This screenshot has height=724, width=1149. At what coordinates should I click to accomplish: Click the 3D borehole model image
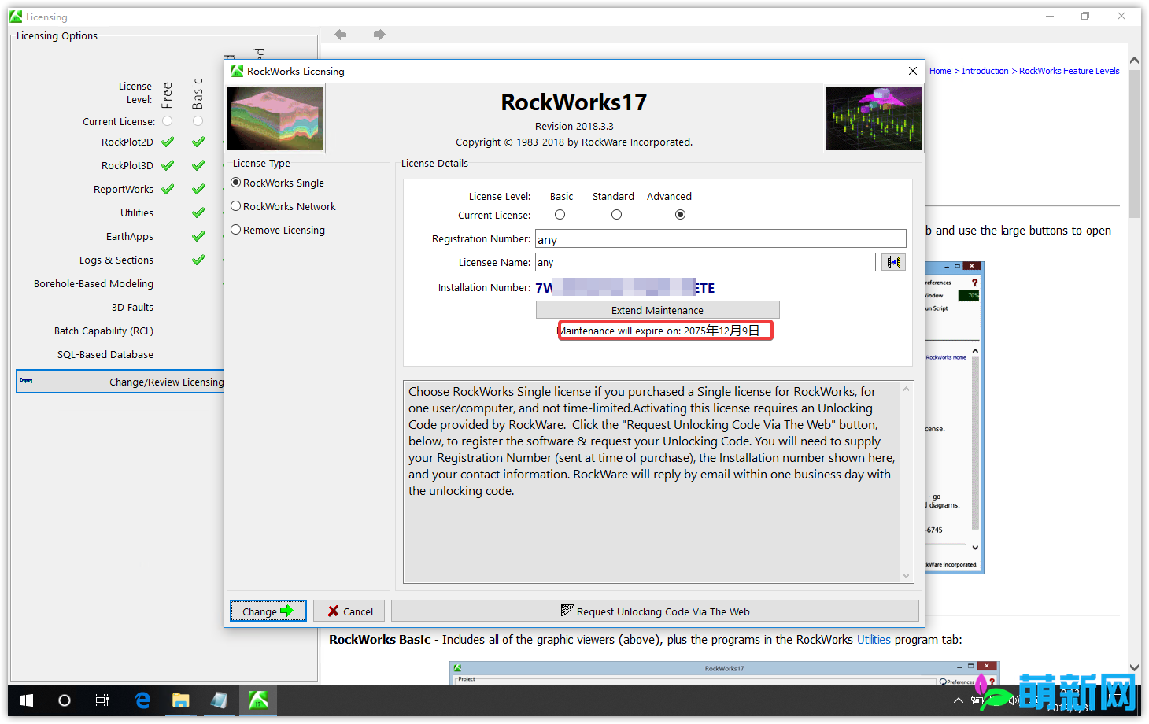point(874,118)
